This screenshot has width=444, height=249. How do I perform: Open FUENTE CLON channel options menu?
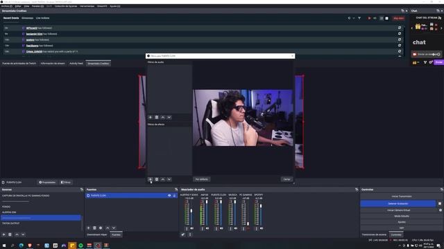[216, 228]
